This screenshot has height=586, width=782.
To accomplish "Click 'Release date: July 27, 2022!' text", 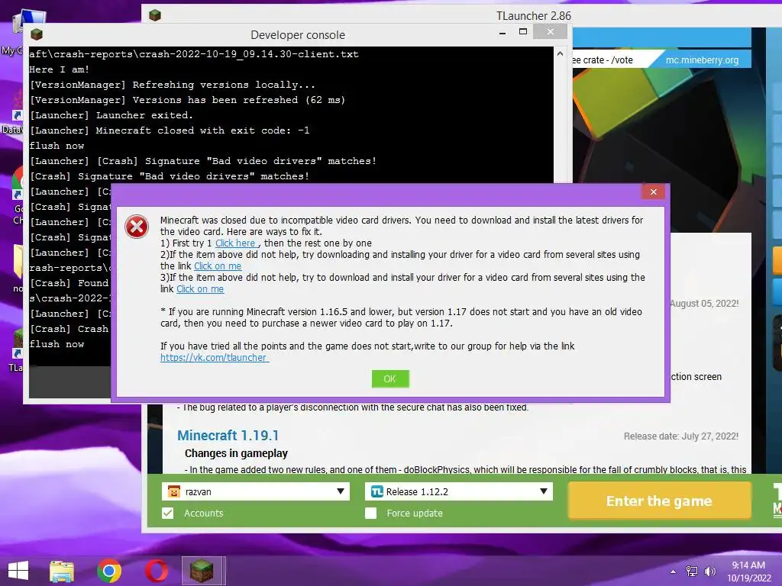I will (x=681, y=436).
